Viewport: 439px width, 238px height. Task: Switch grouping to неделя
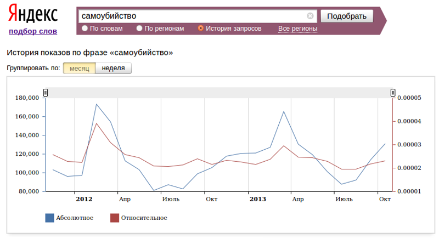(114, 68)
